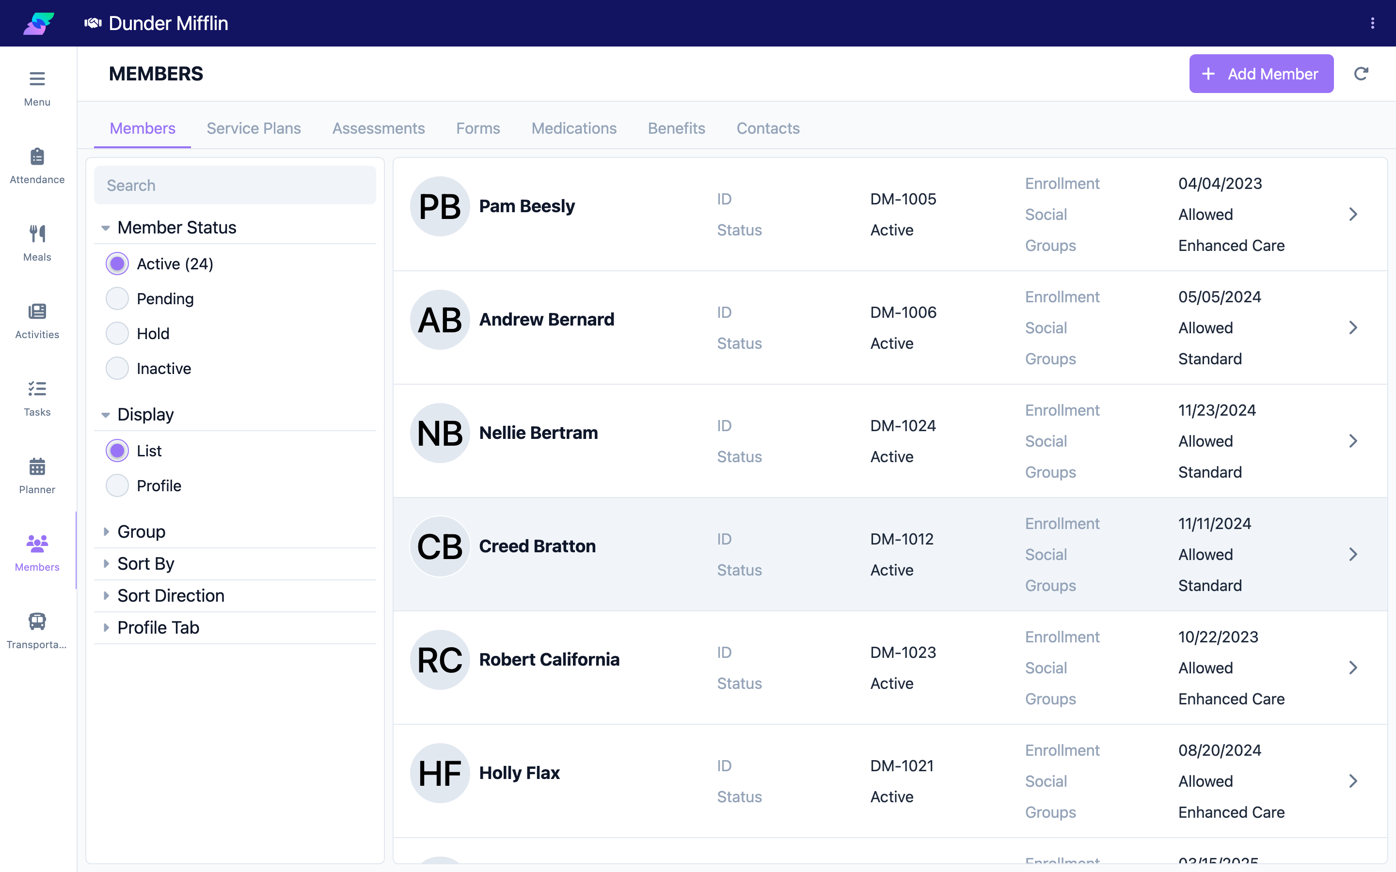Click Andrew Bernard's AB avatar
This screenshot has width=1396, height=872.
[440, 320]
